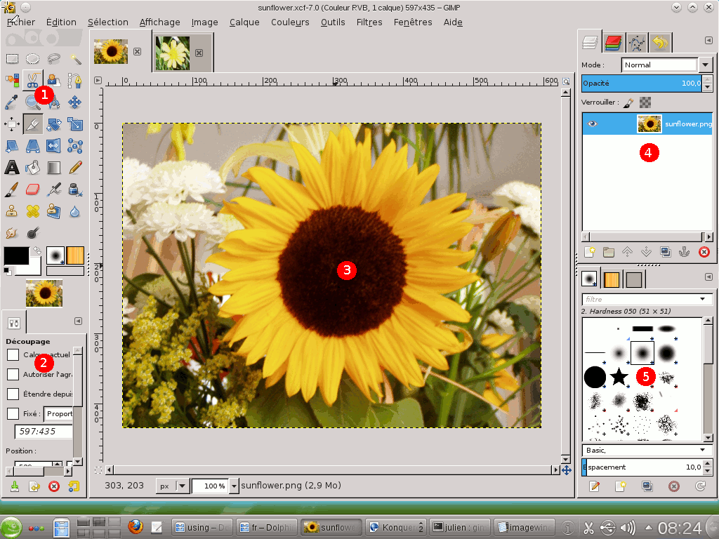The image size is (719, 539).
Task: Select the Move tool
Action: point(75,102)
